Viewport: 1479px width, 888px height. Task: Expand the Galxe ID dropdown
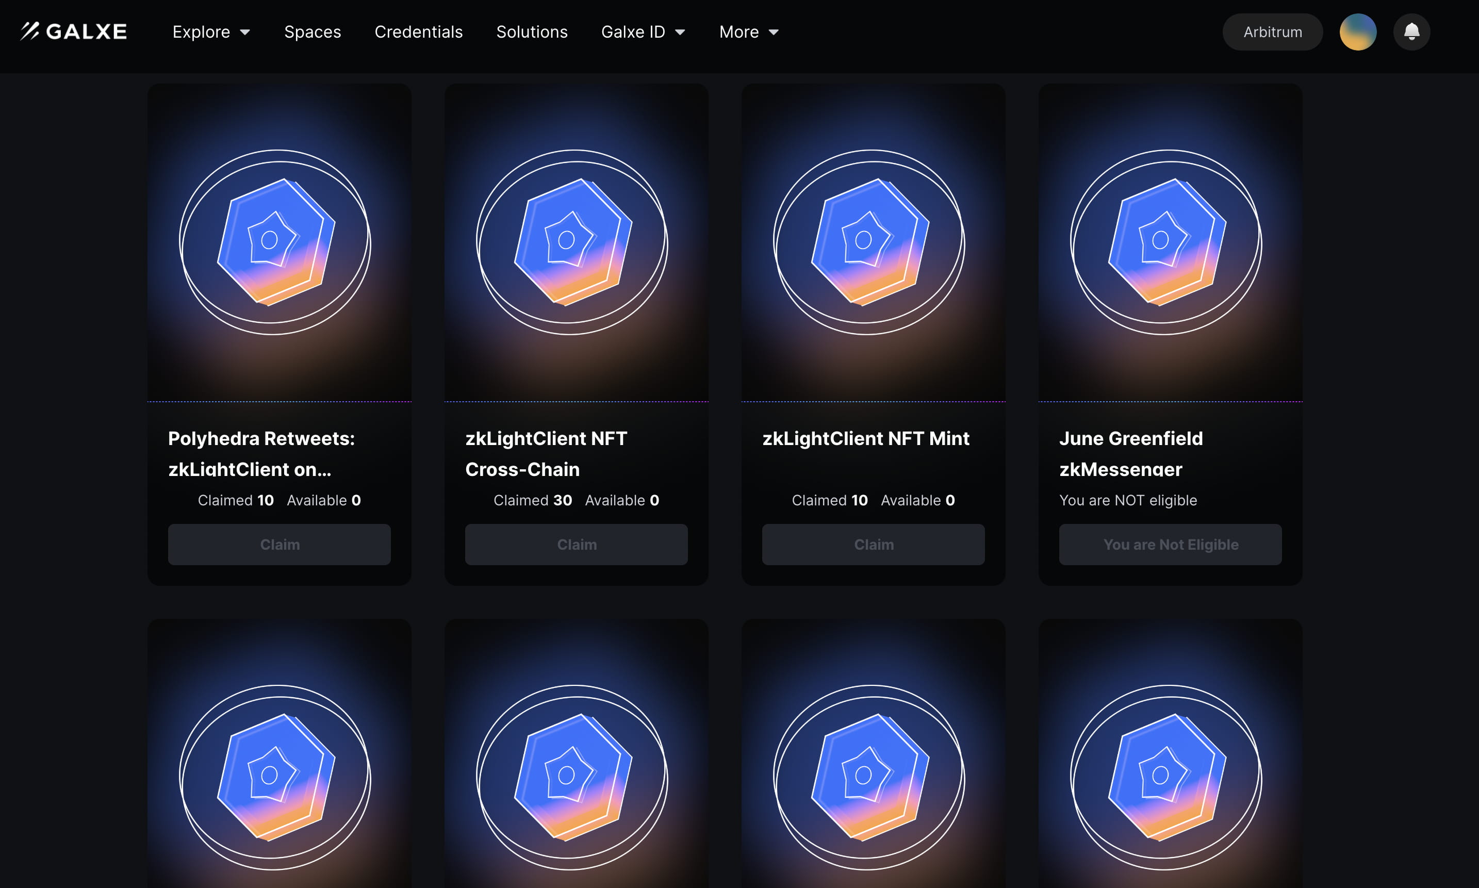pos(643,32)
